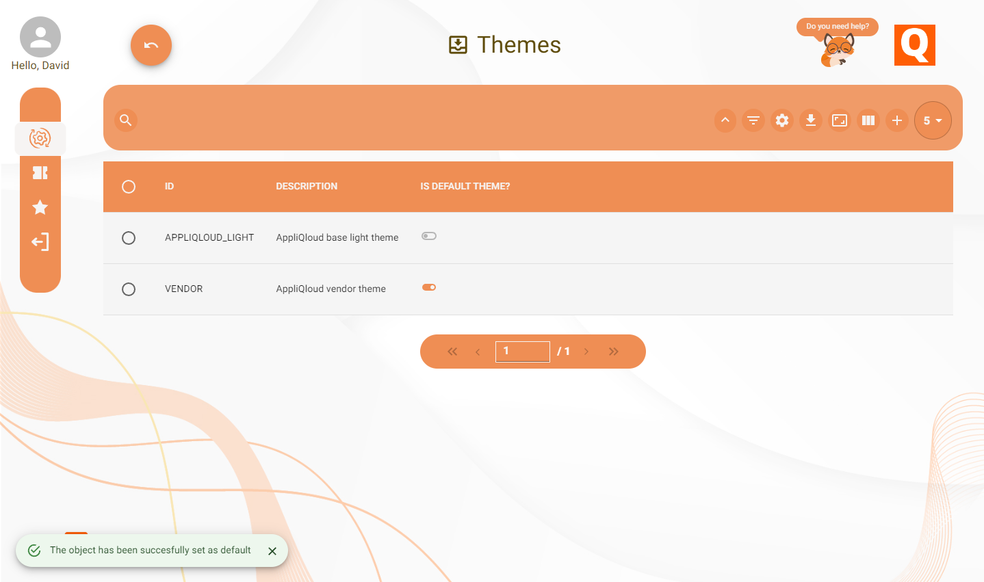This screenshot has width=984, height=582.
Task: Collapse the search bar with the chevron
Action: click(725, 120)
